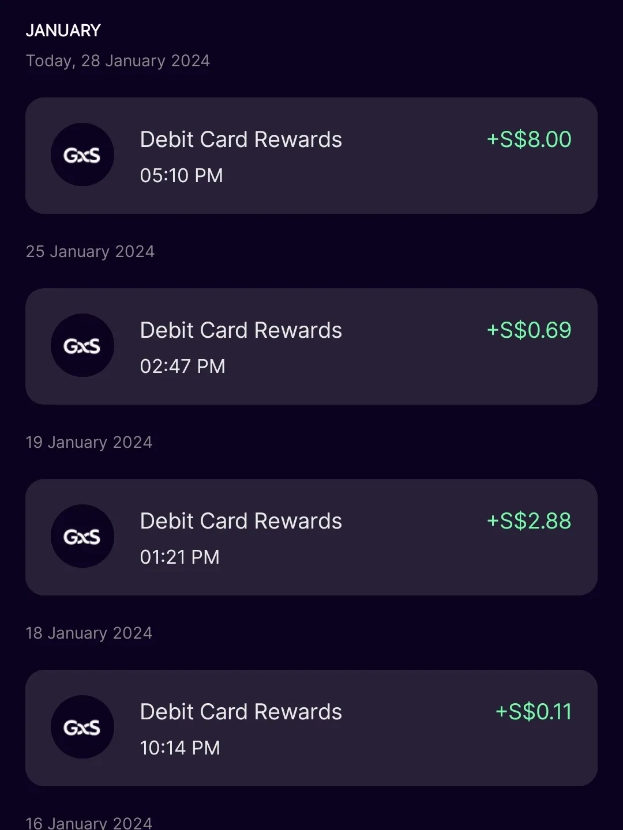Open the 05:10 PM Debit Card Rewards transaction
623x830 pixels.
311,156
